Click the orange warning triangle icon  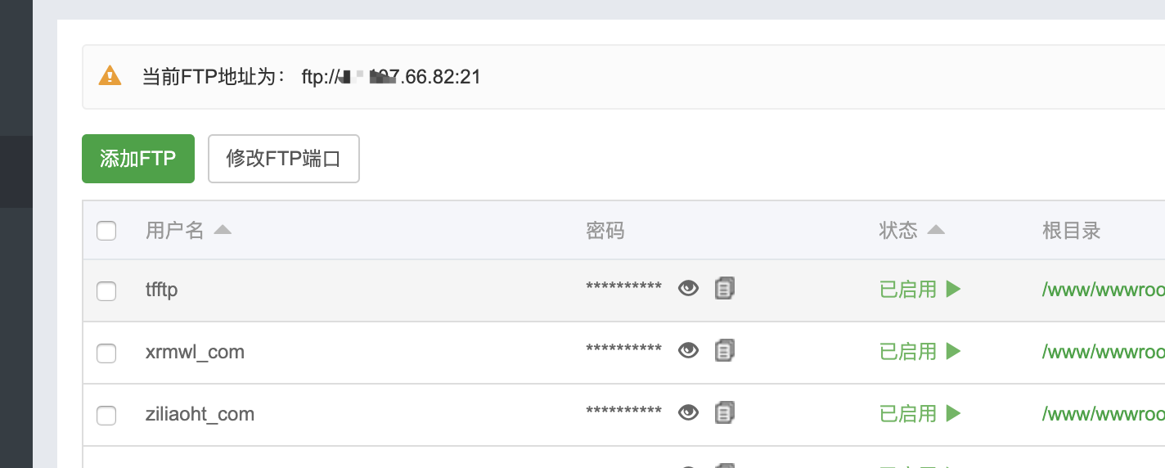point(110,76)
